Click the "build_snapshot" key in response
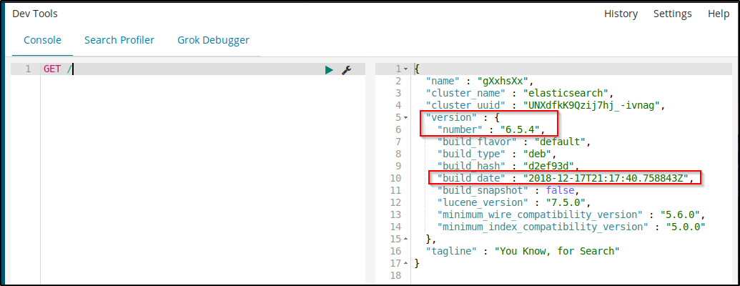This screenshot has width=740, height=286. point(482,190)
